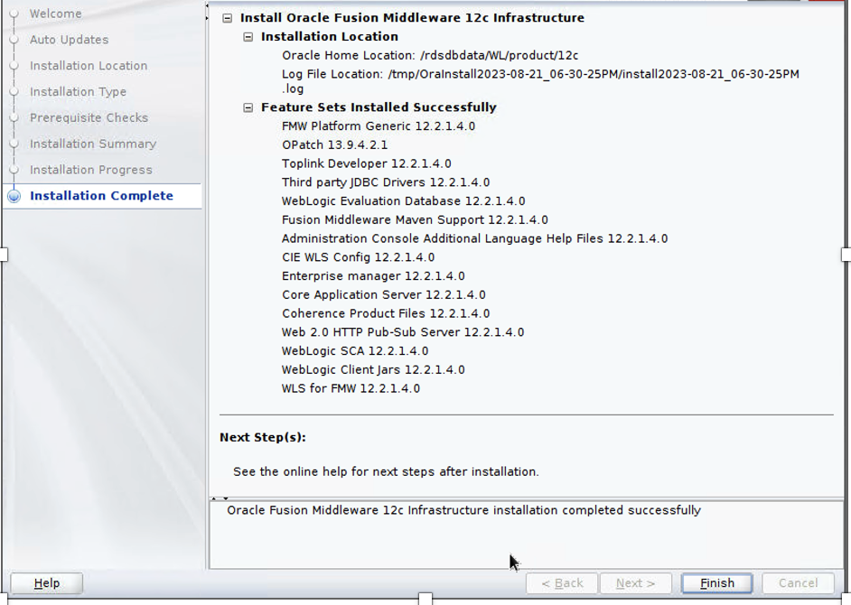Click the Installation Complete step bullet icon
This screenshot has height=605, width=851.
(x=14, y=197)
